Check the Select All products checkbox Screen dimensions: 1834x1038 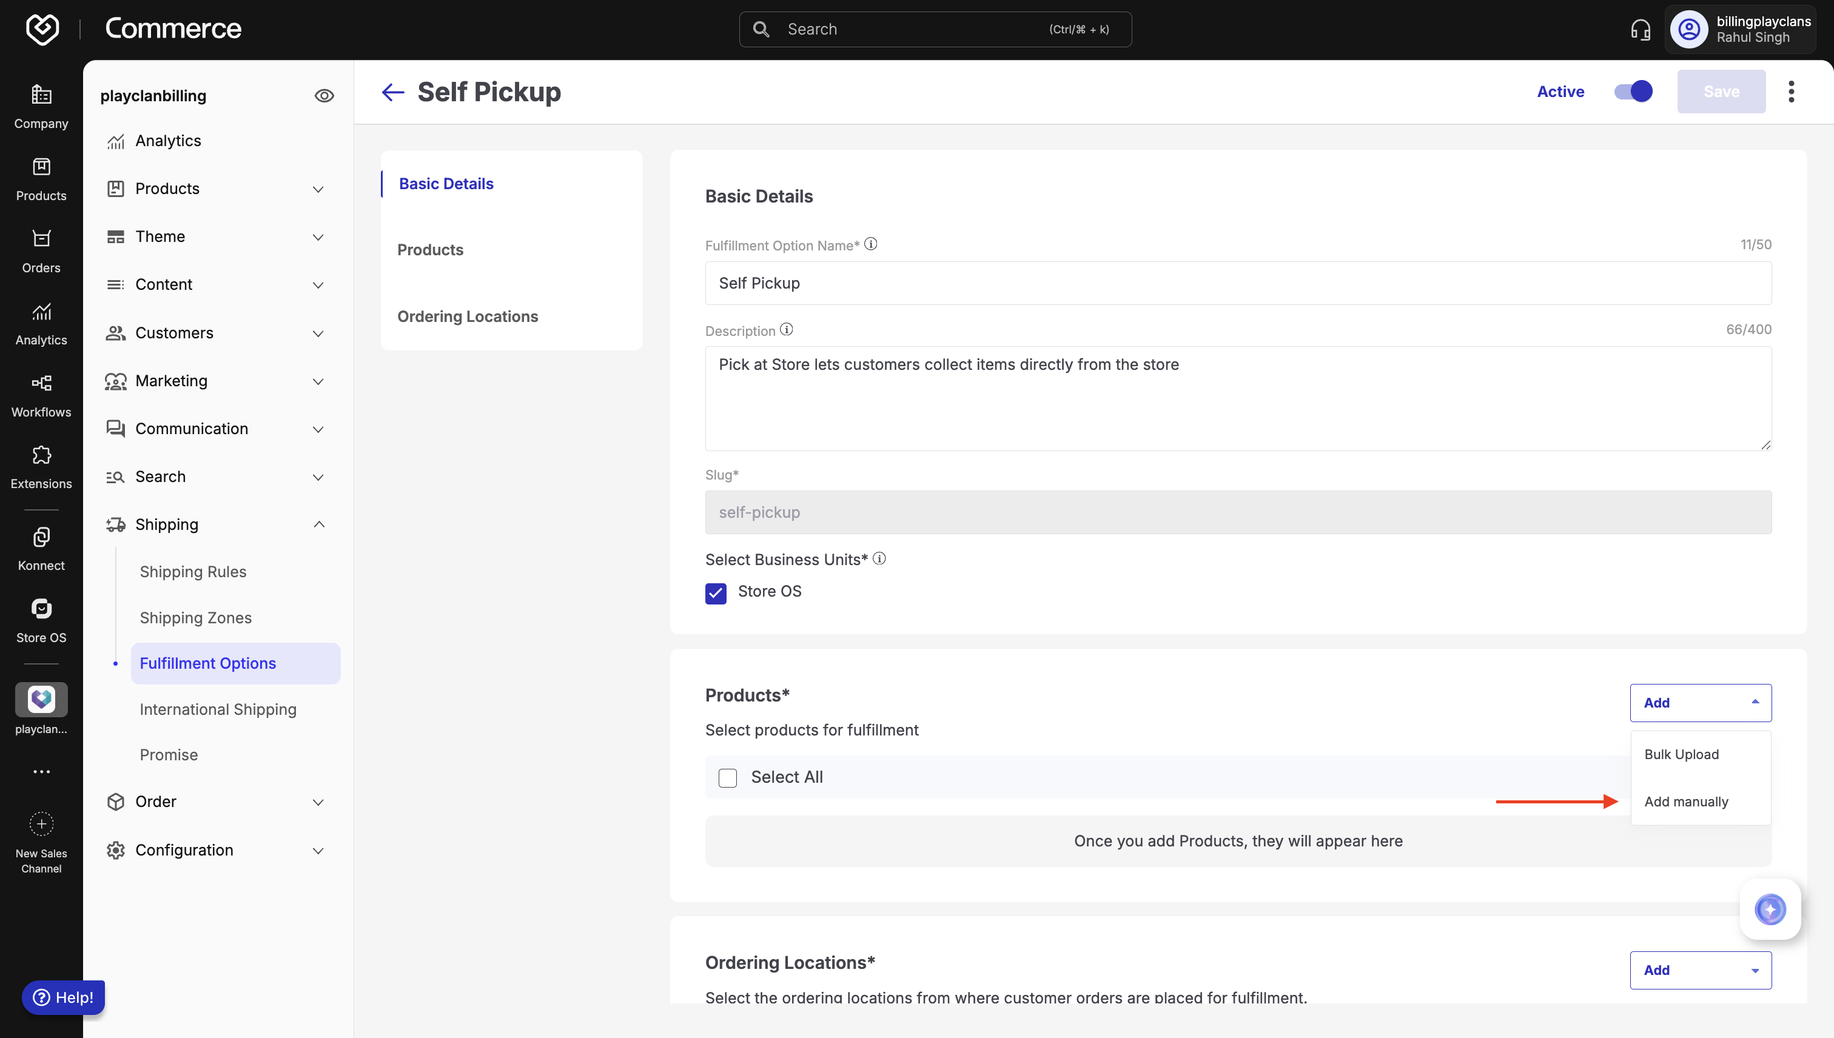[x=727, y=778]
